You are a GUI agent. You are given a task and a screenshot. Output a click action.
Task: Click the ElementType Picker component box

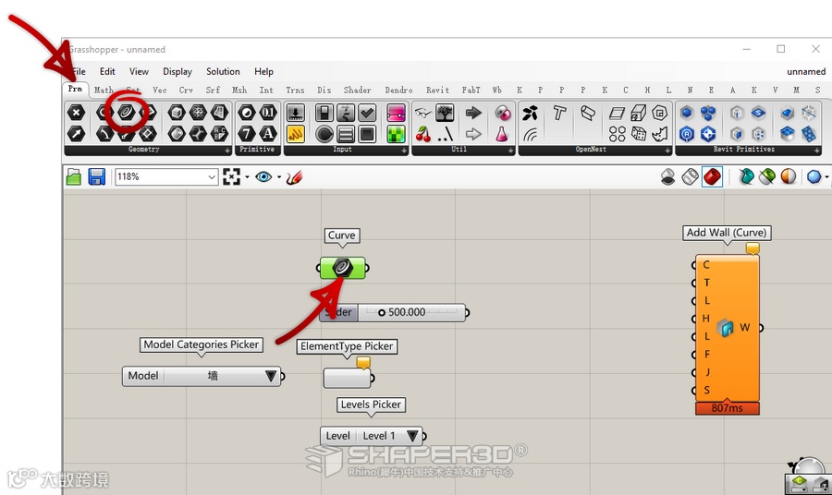point(348,378)
